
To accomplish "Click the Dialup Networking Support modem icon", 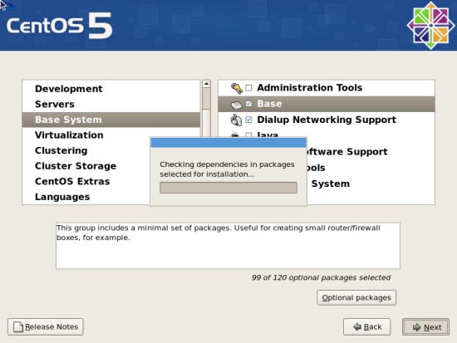I will coord(236,120).
